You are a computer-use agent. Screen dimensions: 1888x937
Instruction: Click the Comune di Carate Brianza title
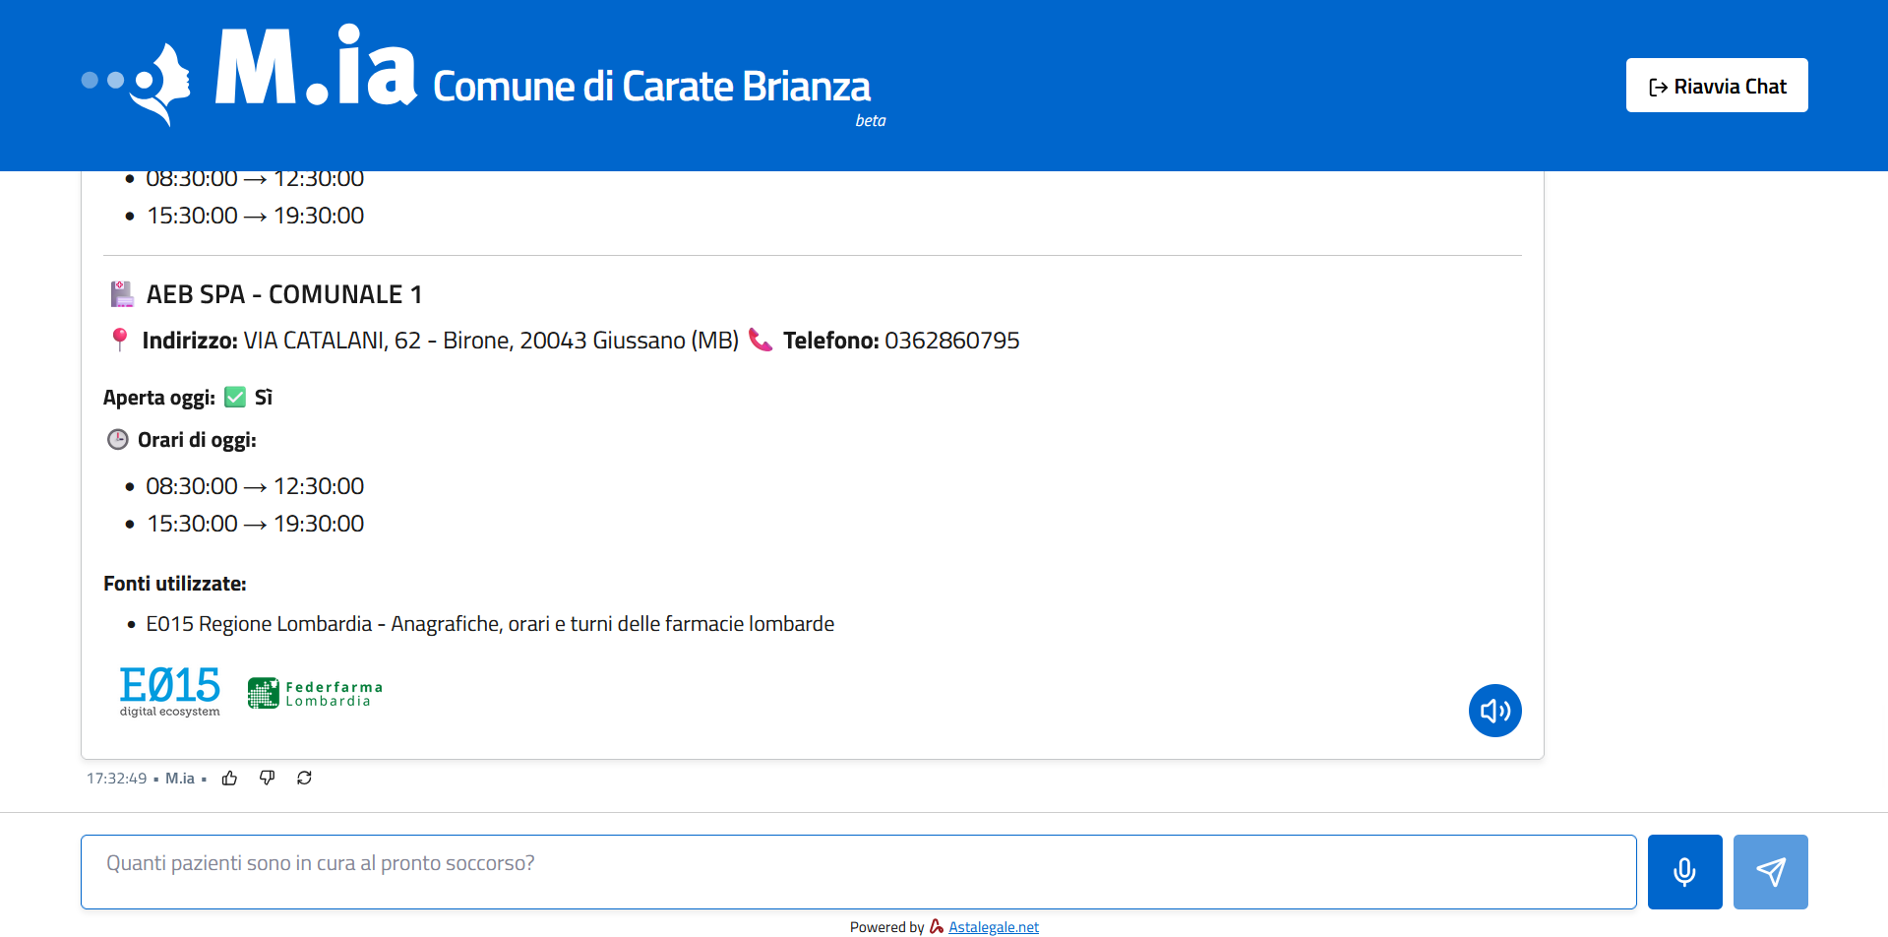coord(651,87)
